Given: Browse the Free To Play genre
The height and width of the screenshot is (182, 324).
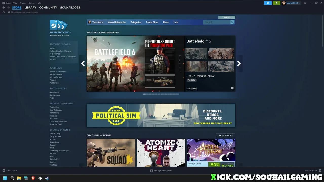Looking at the screenshot, I should pos(55,134).
